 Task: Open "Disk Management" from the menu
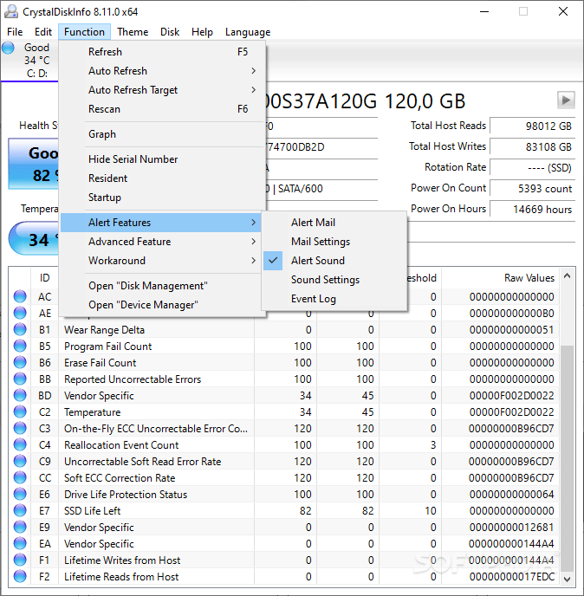147,286
